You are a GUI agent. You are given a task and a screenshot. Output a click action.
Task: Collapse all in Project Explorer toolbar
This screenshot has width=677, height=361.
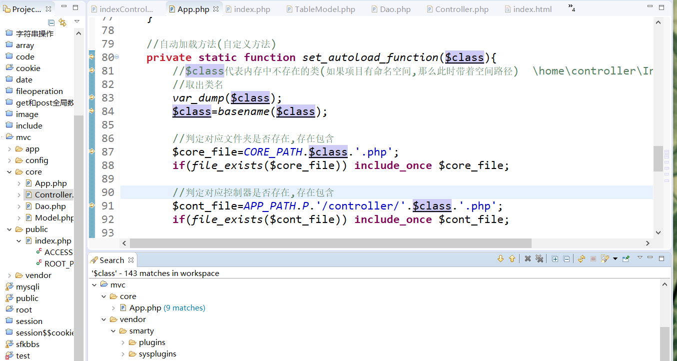point(51,22)
